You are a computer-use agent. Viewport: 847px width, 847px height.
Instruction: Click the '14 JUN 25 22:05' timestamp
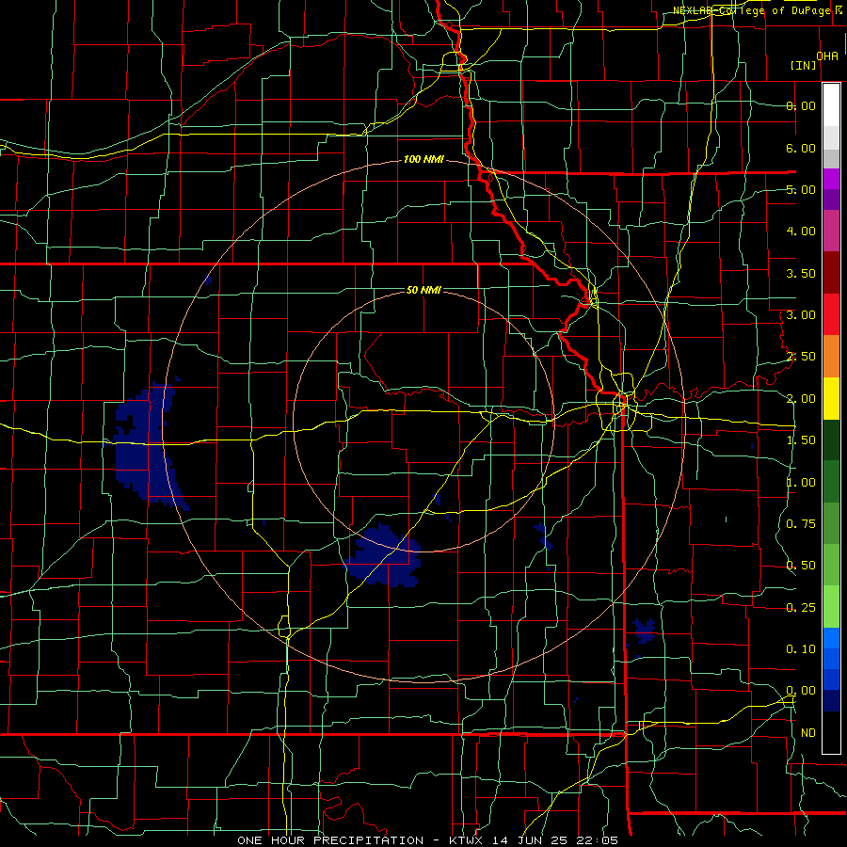[x=555, y=840]
